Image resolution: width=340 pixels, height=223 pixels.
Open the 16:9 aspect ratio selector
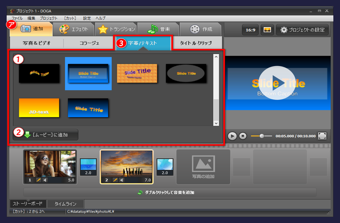coord(250,30)
